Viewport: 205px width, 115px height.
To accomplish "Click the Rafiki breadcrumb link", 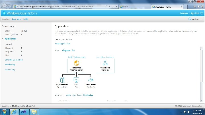I will click(x=26, y=19).
